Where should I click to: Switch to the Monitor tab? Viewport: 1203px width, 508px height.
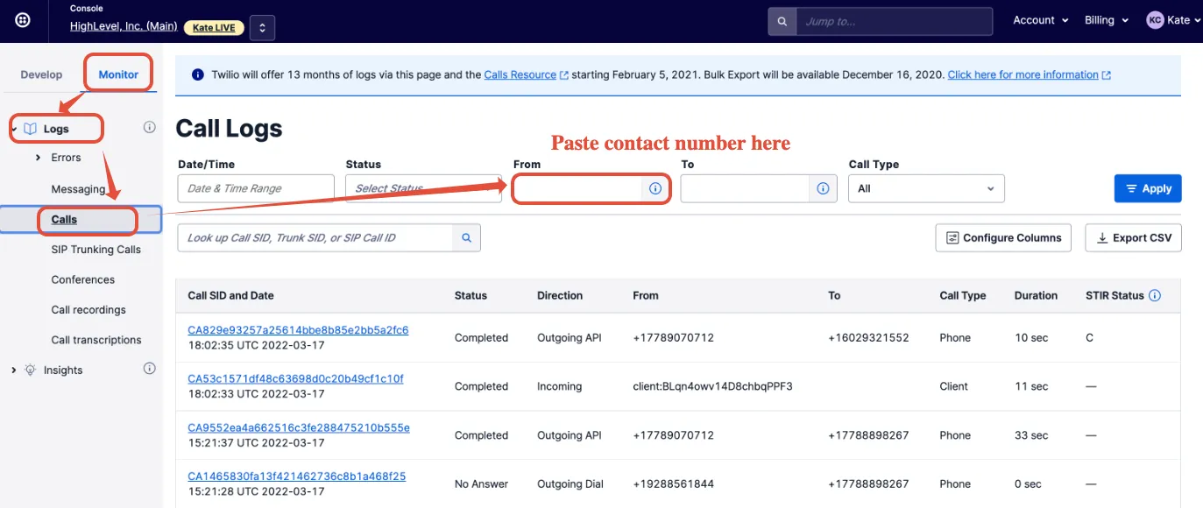[x=118, y=74]
